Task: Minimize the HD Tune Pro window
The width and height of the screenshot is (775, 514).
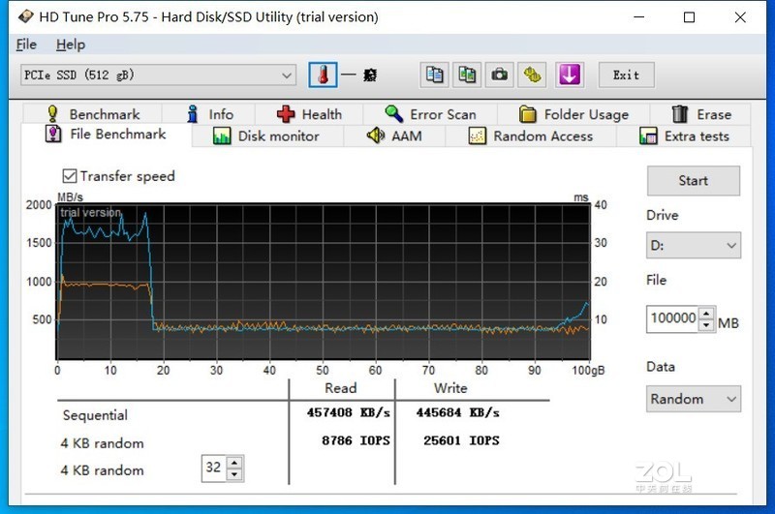Action: 639,16
